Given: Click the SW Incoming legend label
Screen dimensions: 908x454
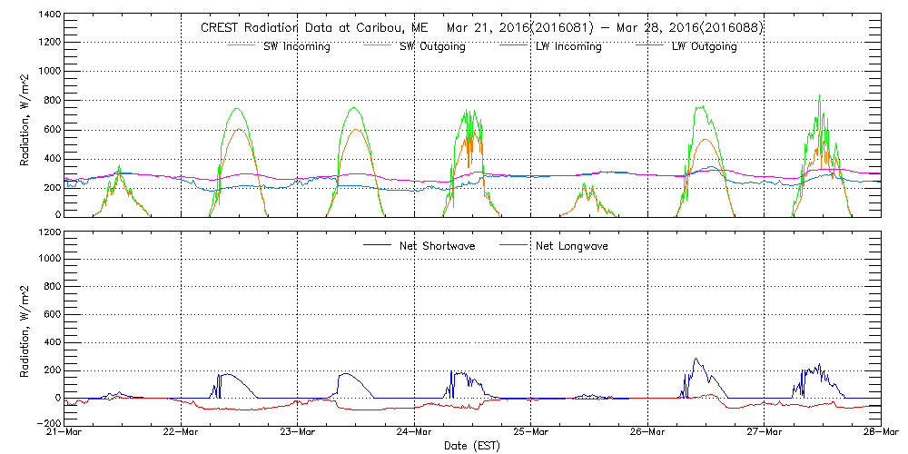Looking at the screenshot, I should click(296, 47).
